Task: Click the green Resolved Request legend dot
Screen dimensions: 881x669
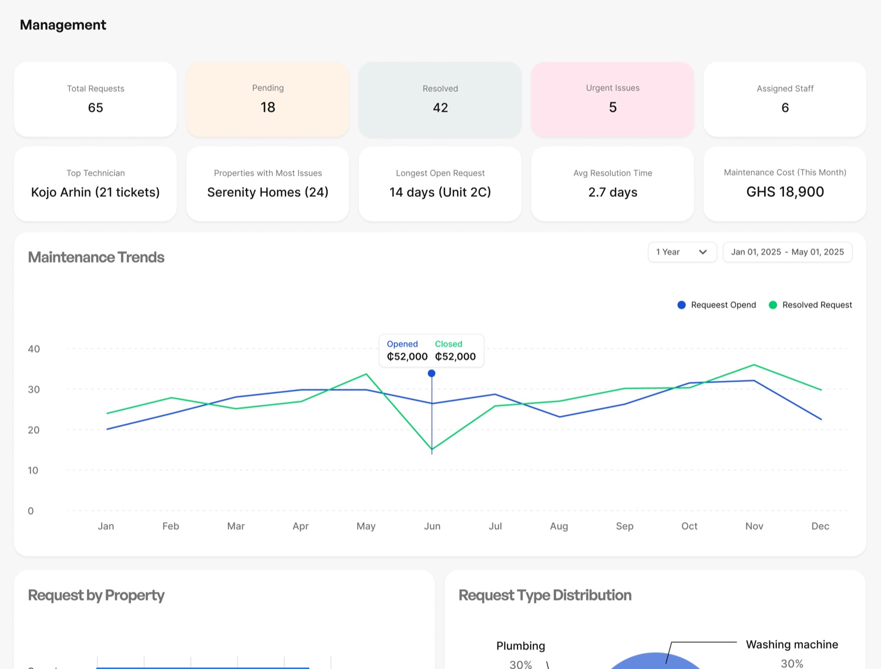Action: 773,305
